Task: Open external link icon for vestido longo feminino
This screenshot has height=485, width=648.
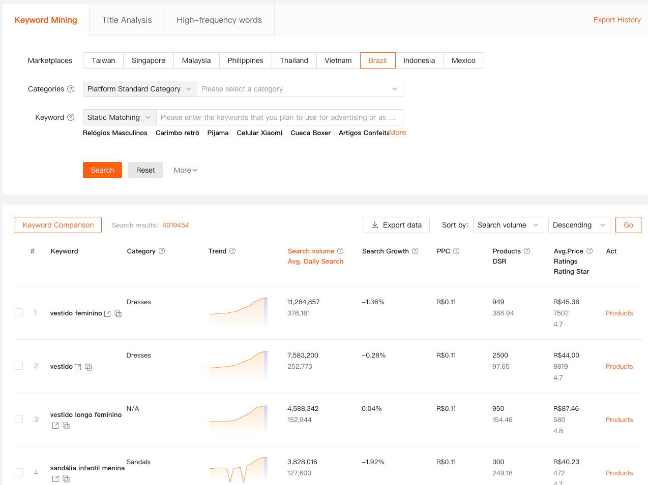Action: click(55, 426)
